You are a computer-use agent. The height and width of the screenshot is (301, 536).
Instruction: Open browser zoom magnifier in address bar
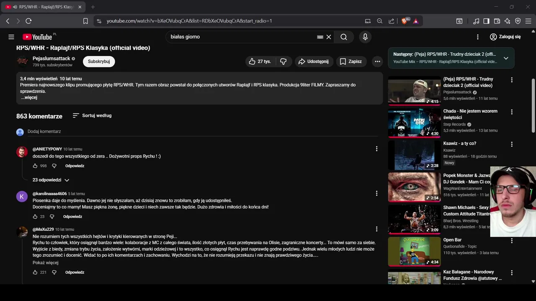tap(379, 21)
